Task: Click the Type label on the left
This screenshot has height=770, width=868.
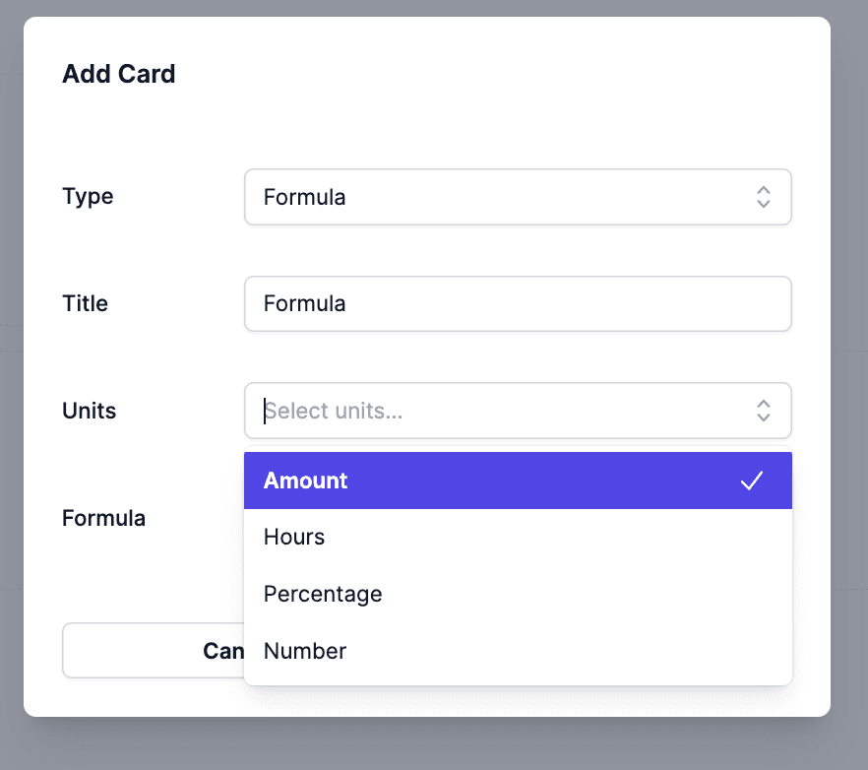Action: [88, 197]
